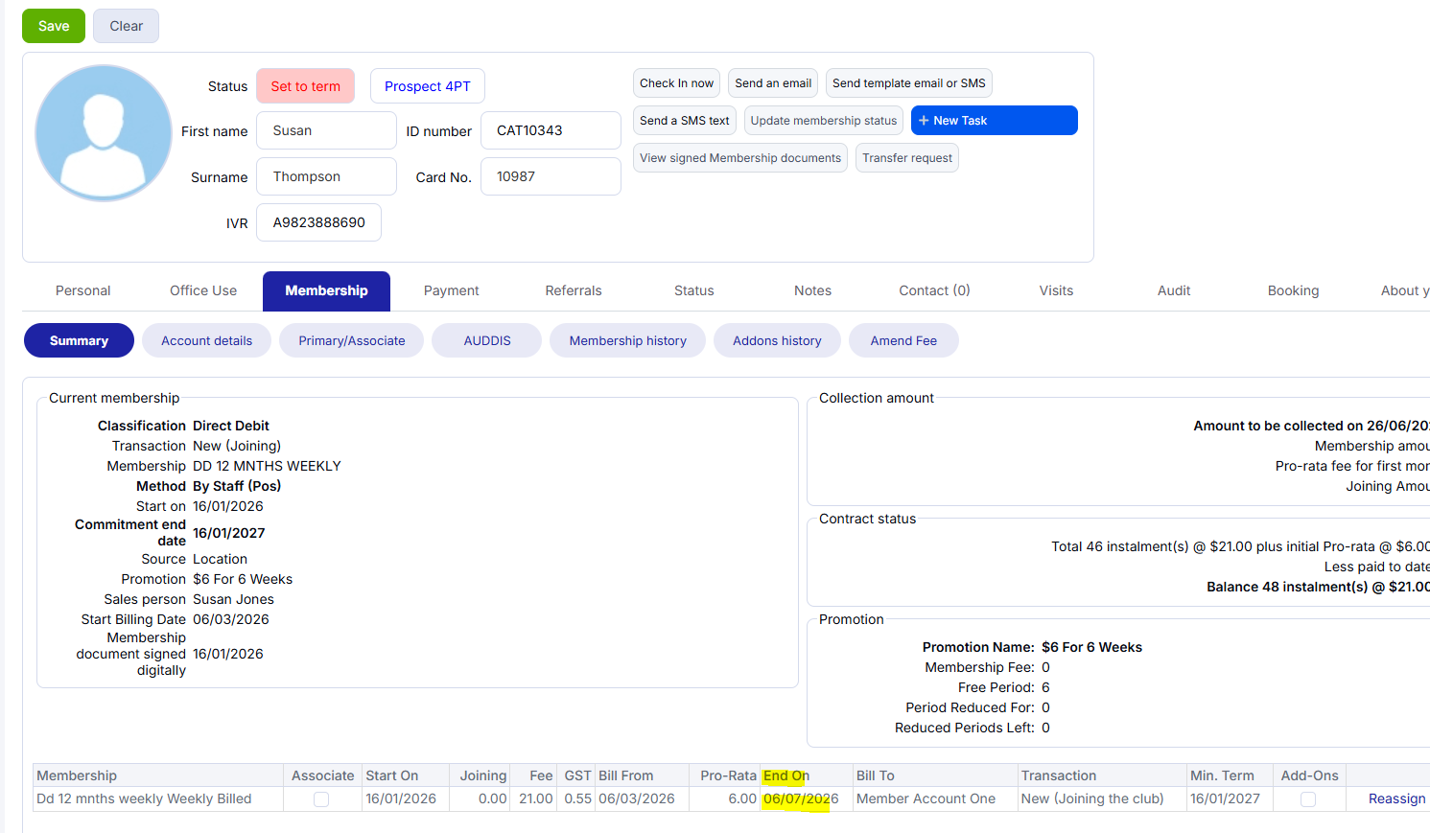This screenshot has width=1430, height=833.
Task: Click the Reassign link in membership row
Action: (x=1397, y=798)
